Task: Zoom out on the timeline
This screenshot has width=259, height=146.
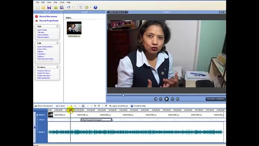Action: tap(75, 106)
